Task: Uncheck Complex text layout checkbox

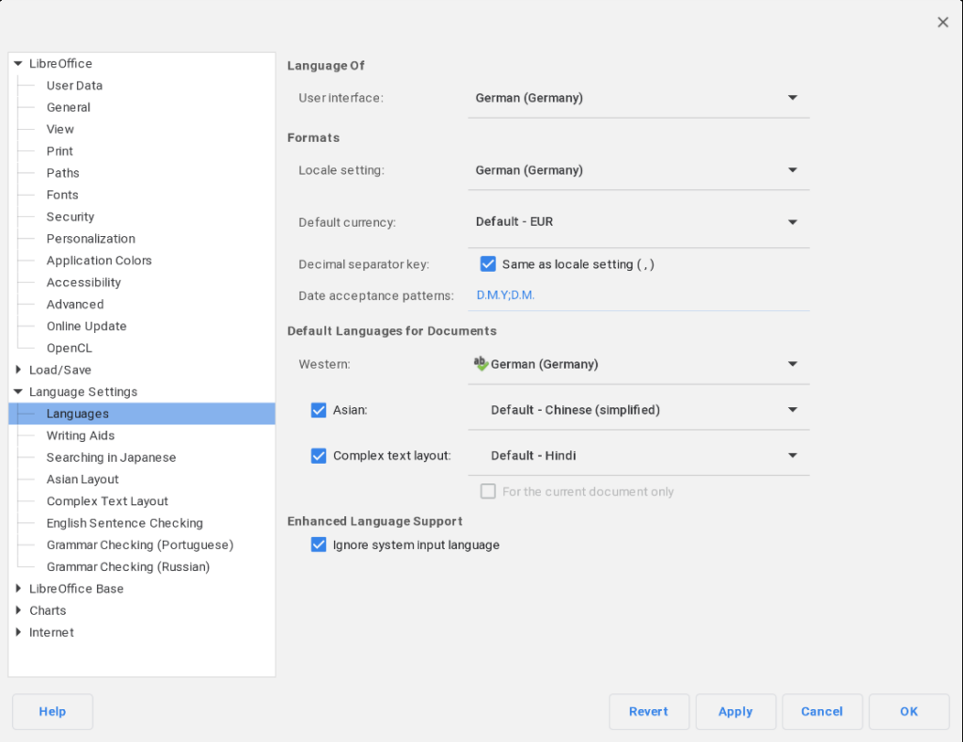Action: click(x=318, y=456)
